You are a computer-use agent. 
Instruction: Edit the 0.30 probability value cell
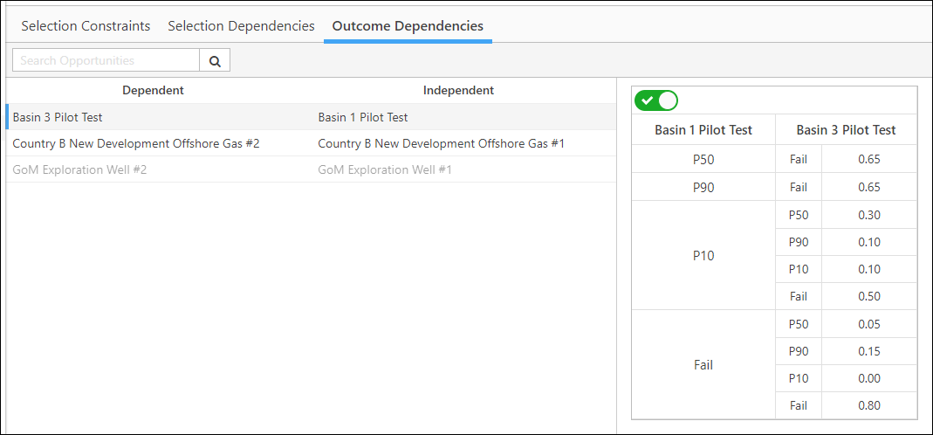pos(869,215)
